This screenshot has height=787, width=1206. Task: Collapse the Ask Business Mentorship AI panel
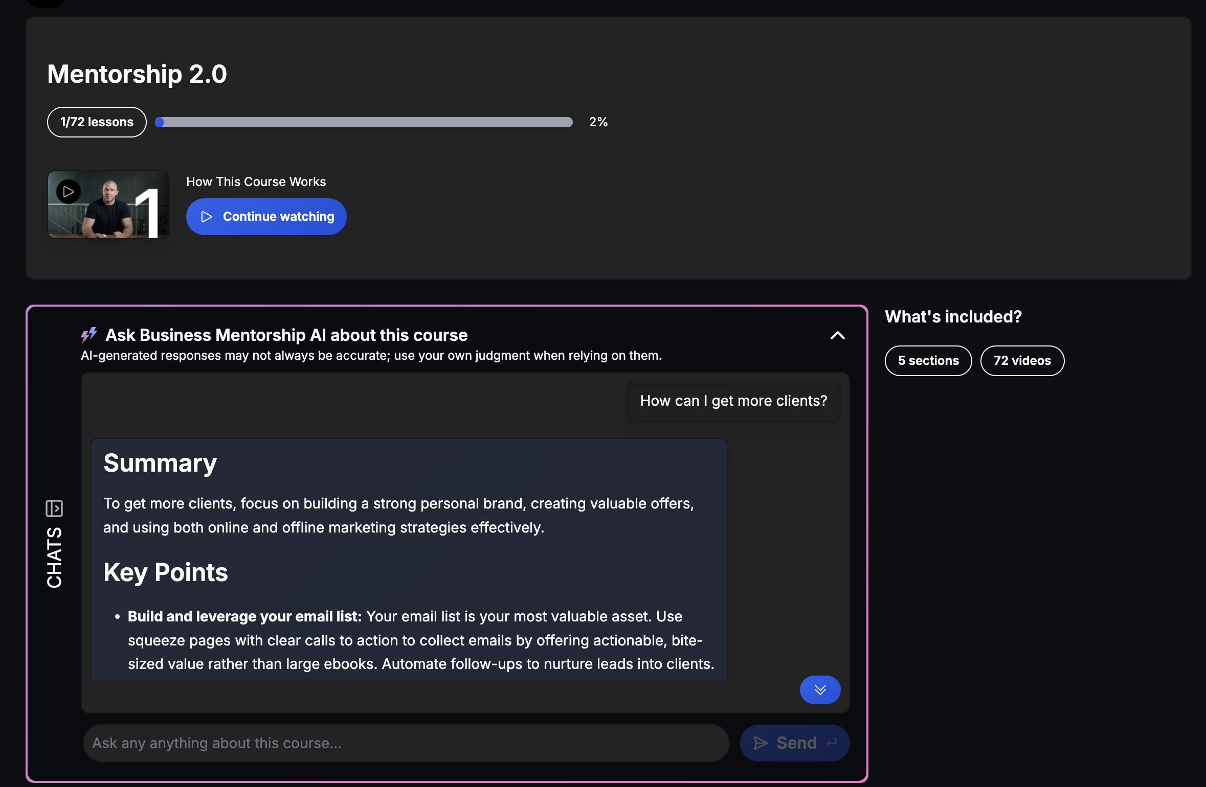[x=837, y=335]
